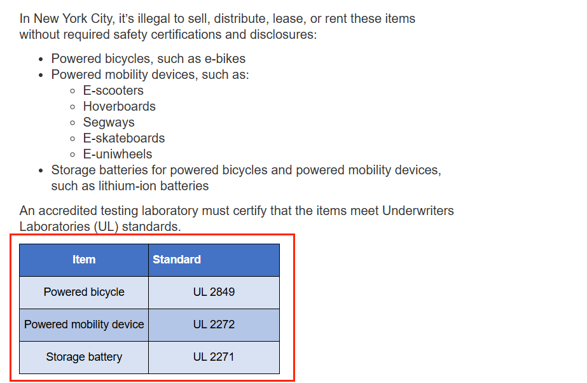587x383 pixels.
Task: Click the 'Laboratories (UL) standards' text
Action: (x=100, y=227)
